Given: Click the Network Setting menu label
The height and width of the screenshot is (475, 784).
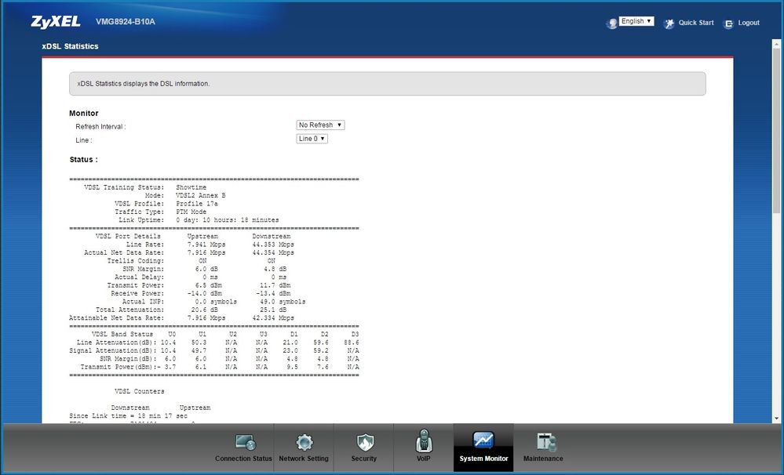Looking at the screenshot, I should tap(304, 459).
